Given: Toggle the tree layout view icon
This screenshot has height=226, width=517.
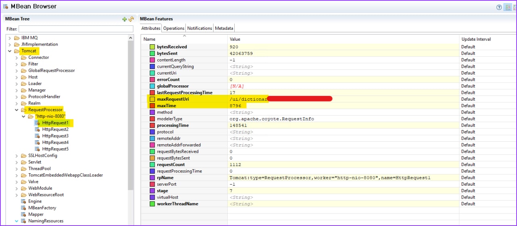Looking at the screenshot, I should point(508,7).
